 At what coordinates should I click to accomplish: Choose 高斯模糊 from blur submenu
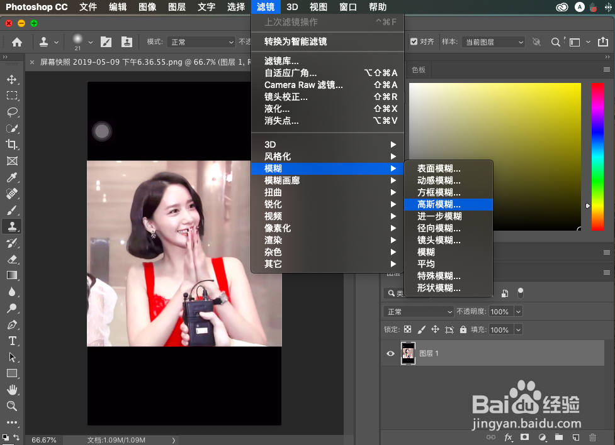pos(448,204)
